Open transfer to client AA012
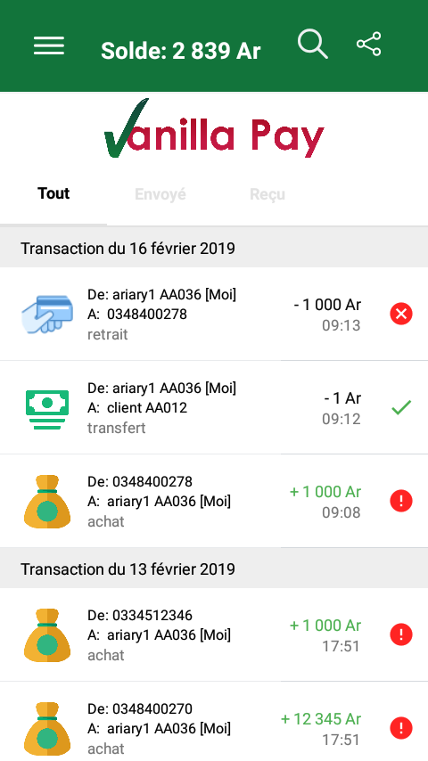428x761 pixels. pos(214,408)
